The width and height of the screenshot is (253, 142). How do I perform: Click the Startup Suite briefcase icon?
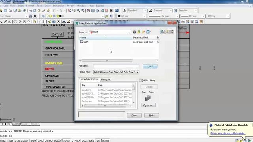pyautogui.click(x=147, y=98)
